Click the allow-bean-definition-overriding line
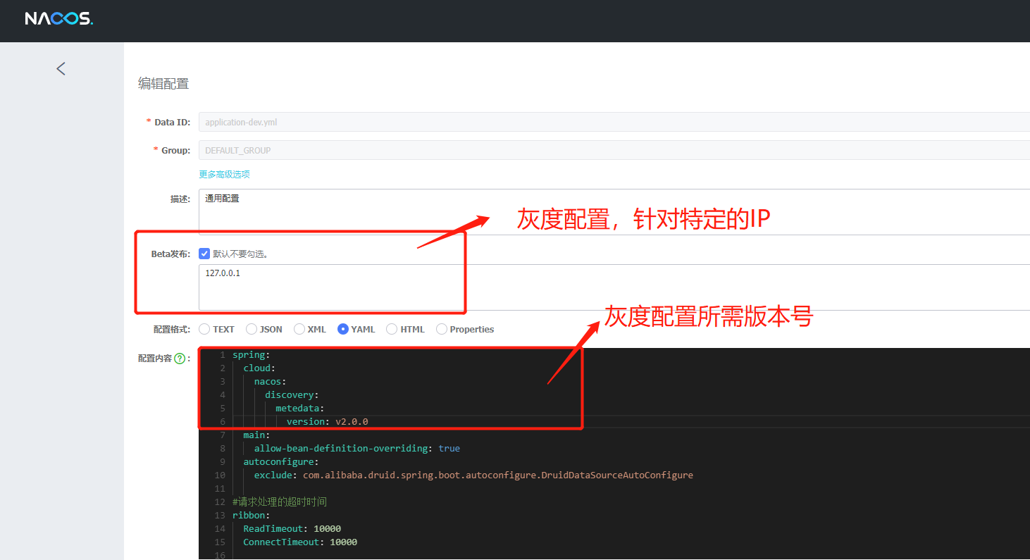The height and width of the screenshot is (560, 1030). pyautogui.click(x=356, y=449)
